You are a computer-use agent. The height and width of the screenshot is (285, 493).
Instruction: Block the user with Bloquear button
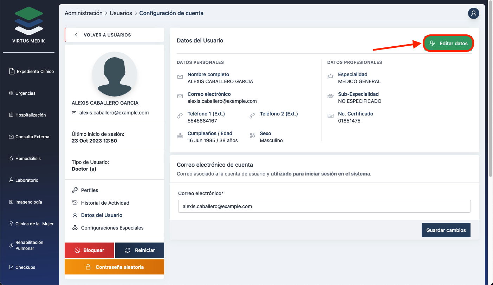(x=89, y=250)
